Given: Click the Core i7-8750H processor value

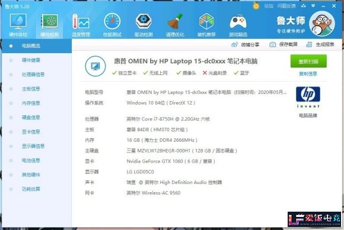Looking at the screenshot, I should pos(168,119).
